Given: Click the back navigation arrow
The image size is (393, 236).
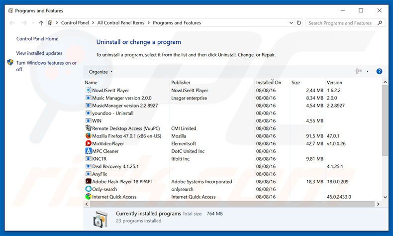Looking at the screenshot, I should pyautogui.click(x=12, y=23).
